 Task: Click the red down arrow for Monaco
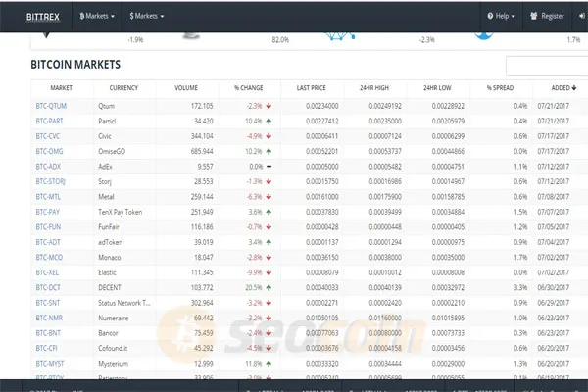click(269, 258)
